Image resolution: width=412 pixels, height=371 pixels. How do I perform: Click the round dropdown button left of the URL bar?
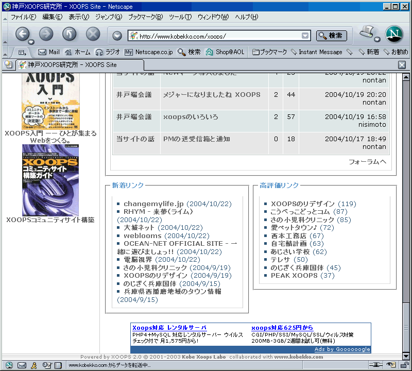pos(117,36)
